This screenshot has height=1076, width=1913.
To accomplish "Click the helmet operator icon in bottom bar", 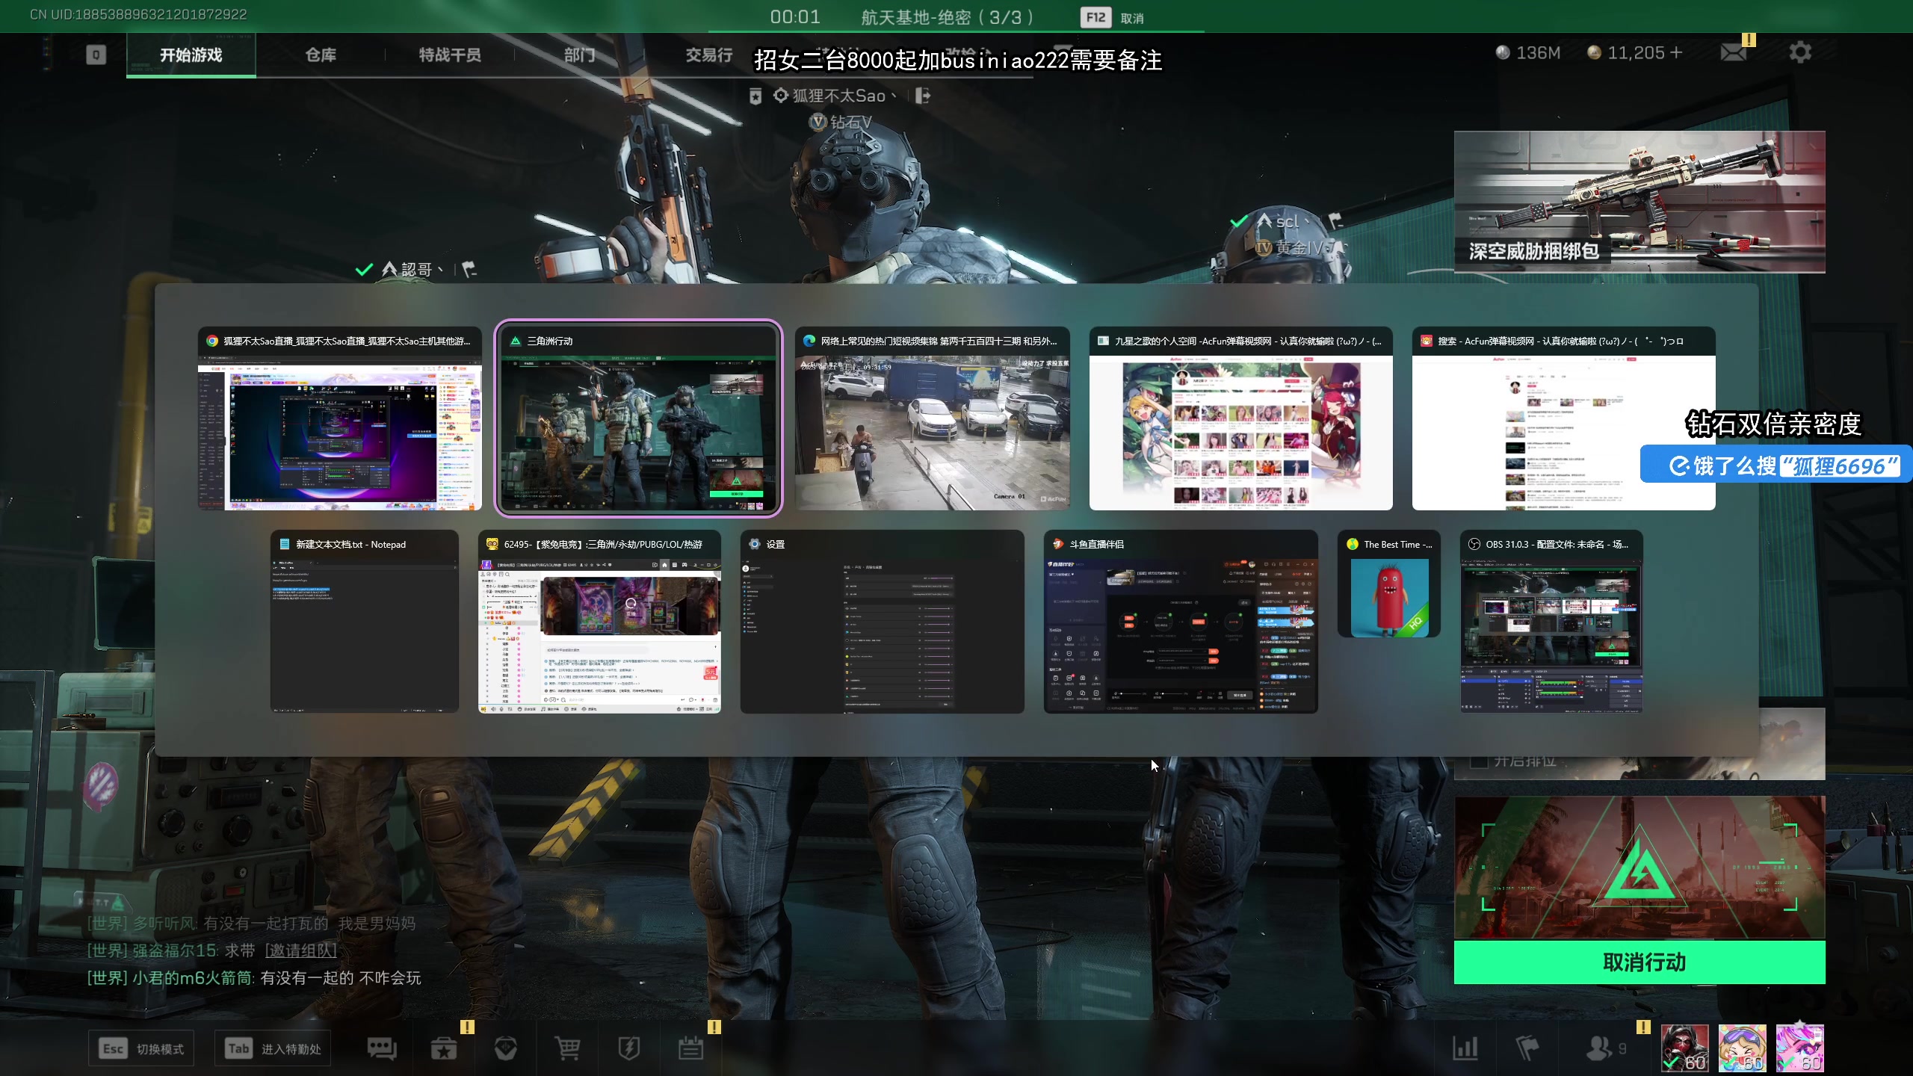I will 506,1048.
